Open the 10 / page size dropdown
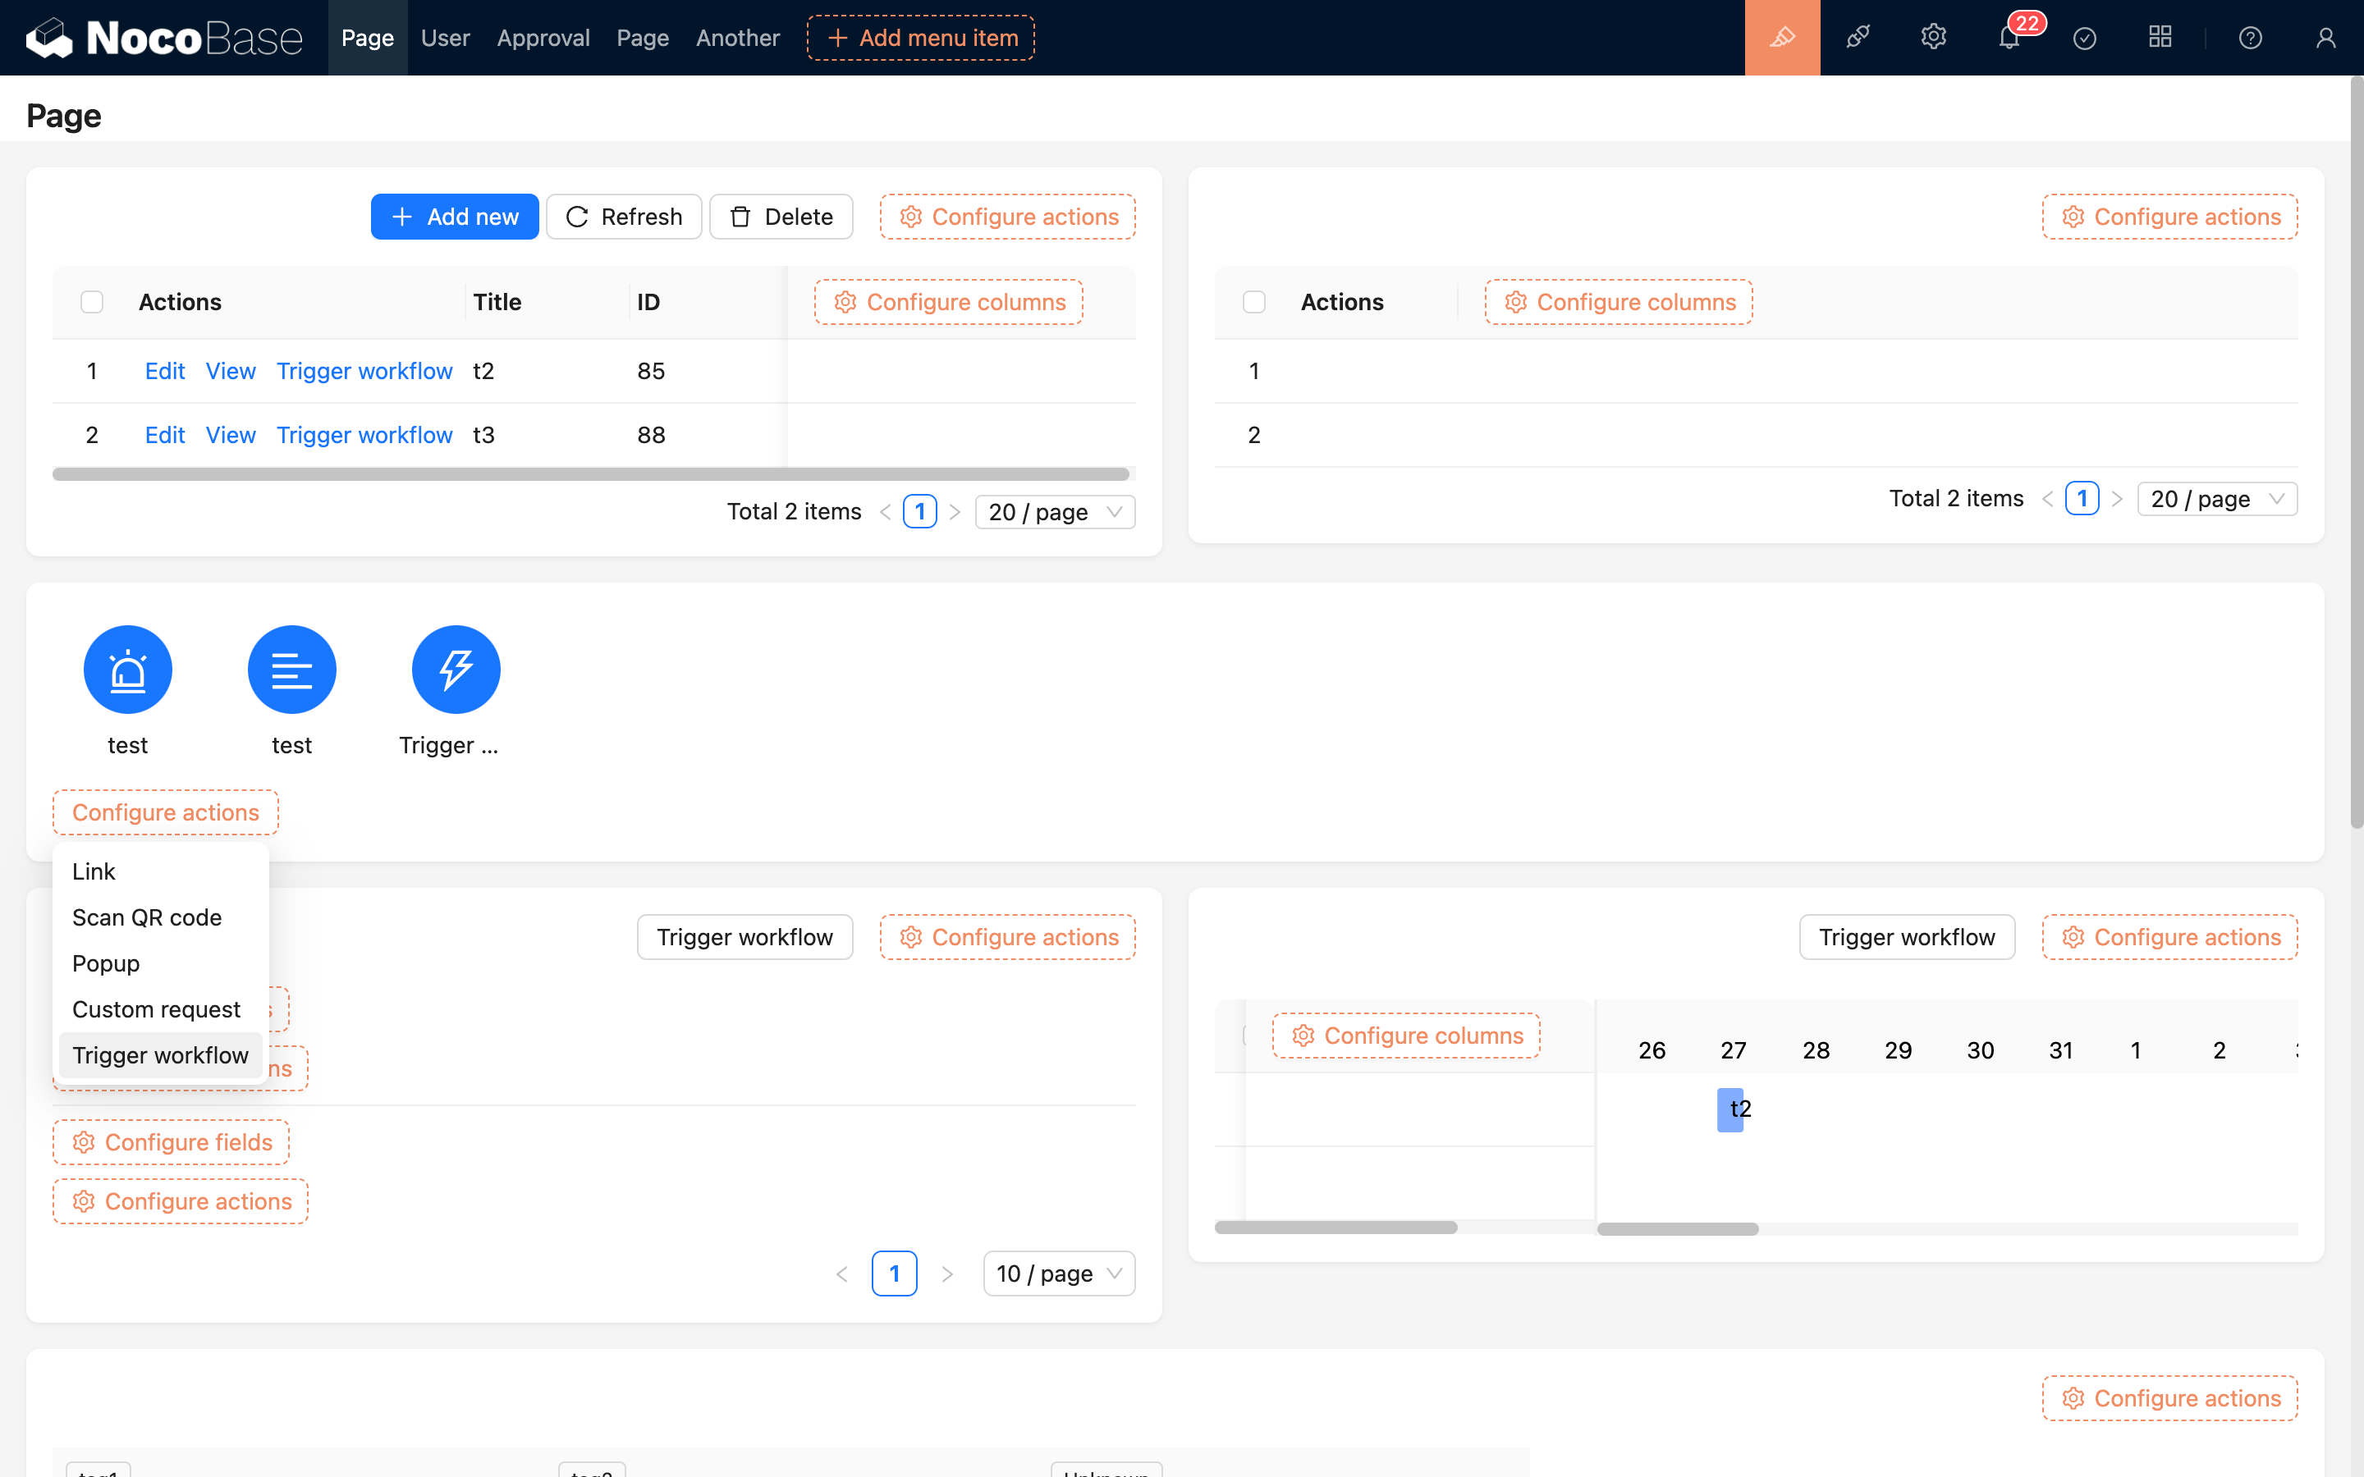 1058,1274
